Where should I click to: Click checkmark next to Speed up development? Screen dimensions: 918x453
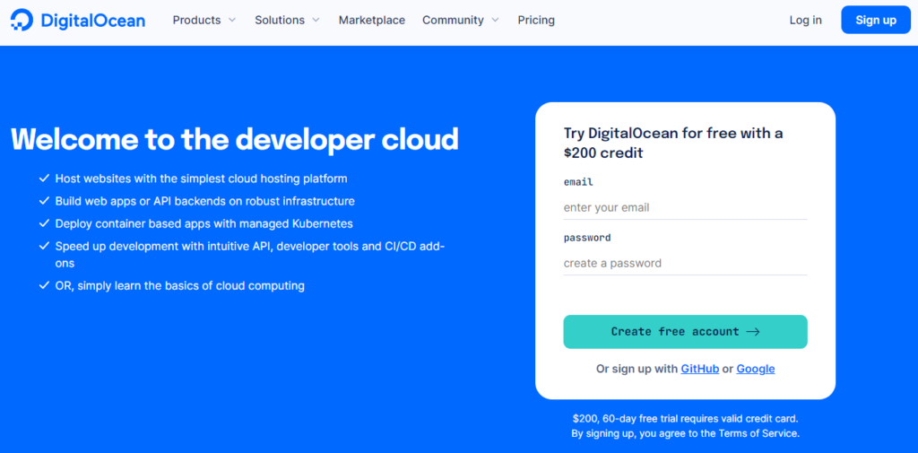coord(44,246)
